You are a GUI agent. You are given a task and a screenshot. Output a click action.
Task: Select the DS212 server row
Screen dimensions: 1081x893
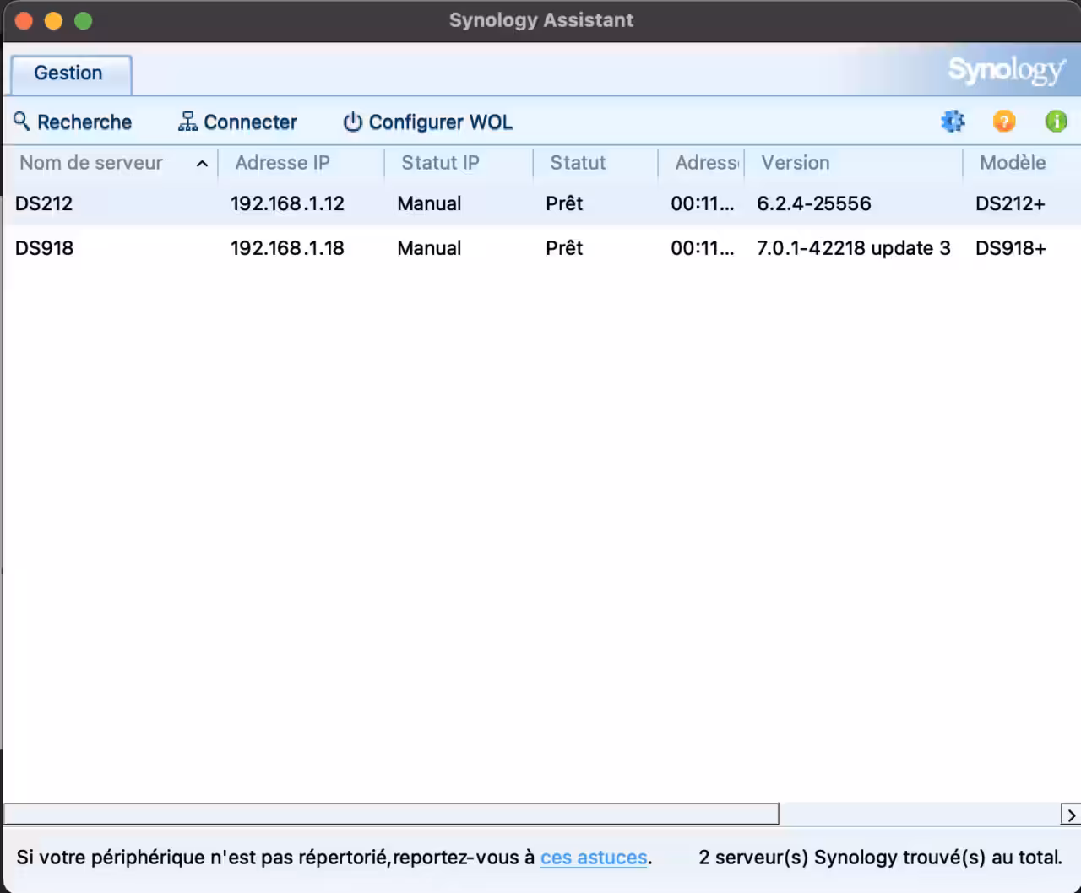tap(540, 203)
